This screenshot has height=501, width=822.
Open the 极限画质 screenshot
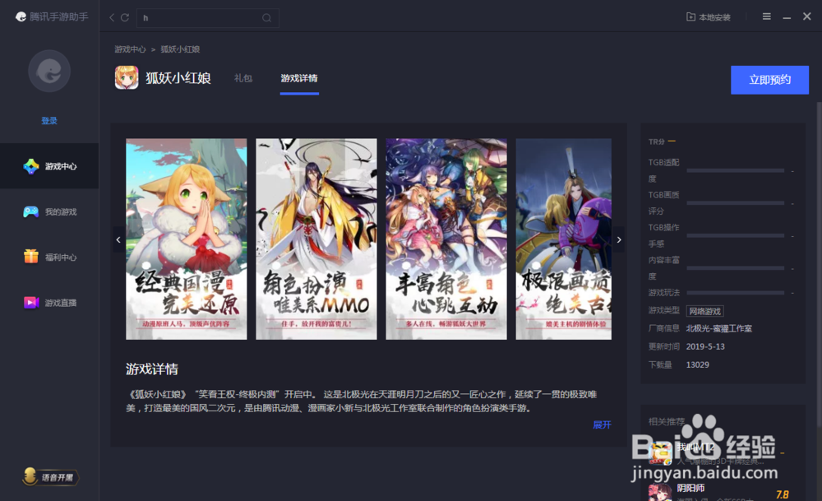pyautogui.click(x=564, y=239)
